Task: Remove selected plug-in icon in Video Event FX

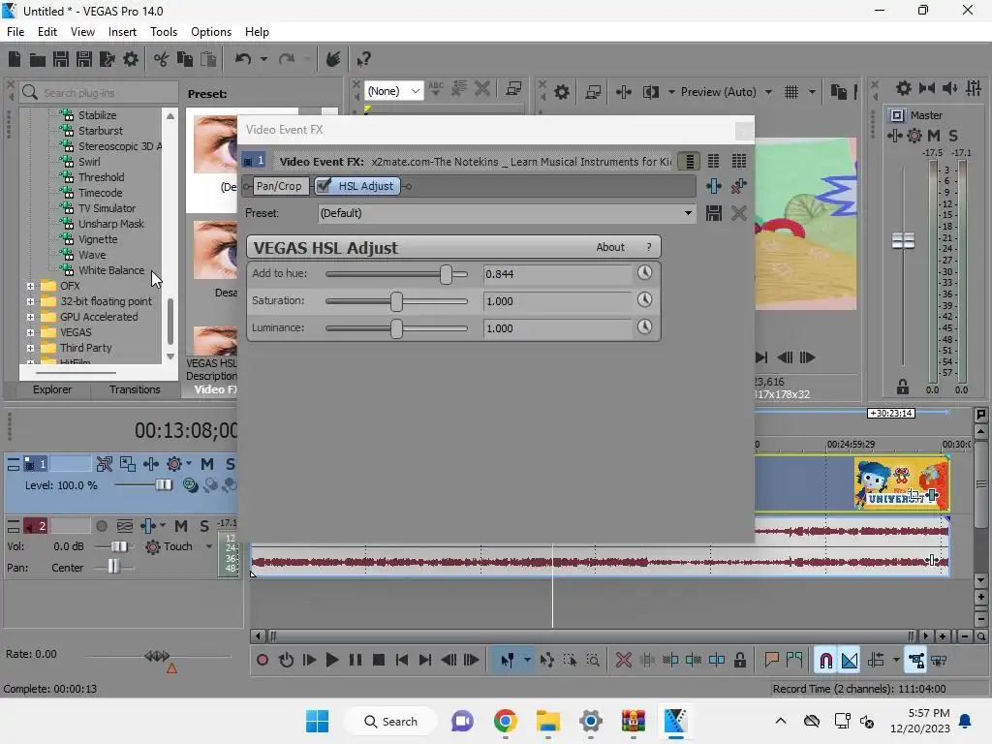Action: [x=738, y=186]
